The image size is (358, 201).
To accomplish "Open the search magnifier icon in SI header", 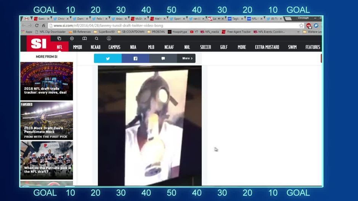I will (x=97, y=38).
